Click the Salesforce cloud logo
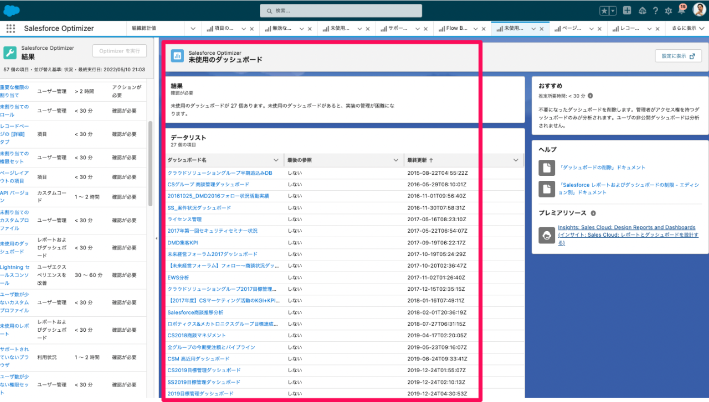 12,11
